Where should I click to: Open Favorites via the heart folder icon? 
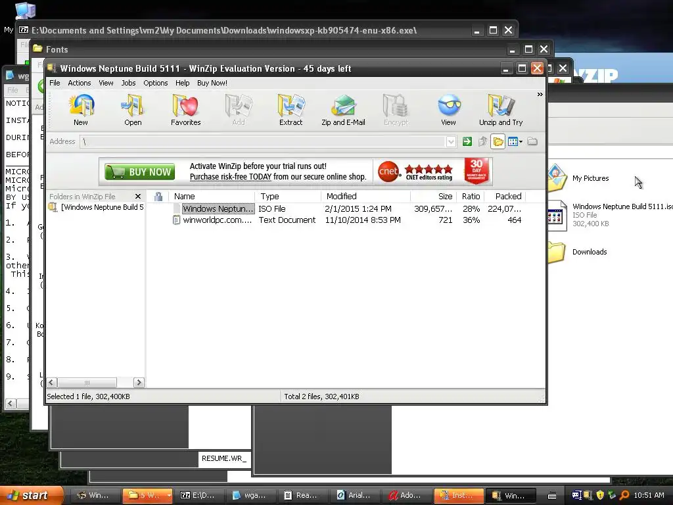tap(185, 110)
